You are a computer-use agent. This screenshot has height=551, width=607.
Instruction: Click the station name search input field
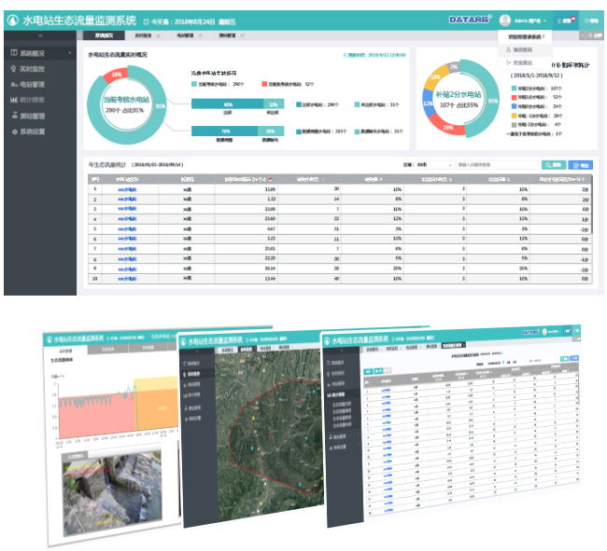(x=495, y=164)
